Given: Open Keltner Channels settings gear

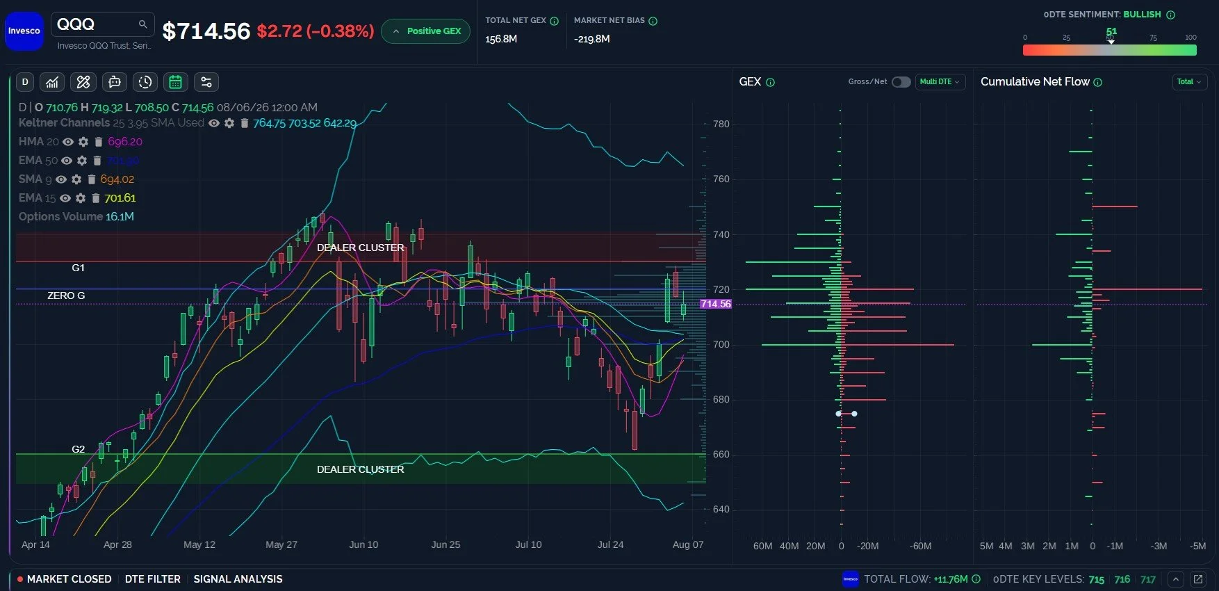Looking at the screenshot, I should tap(229, 123).
